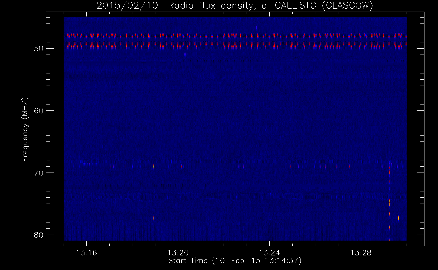Pick the 13:24 time tick label

click(x=269, y=253)
